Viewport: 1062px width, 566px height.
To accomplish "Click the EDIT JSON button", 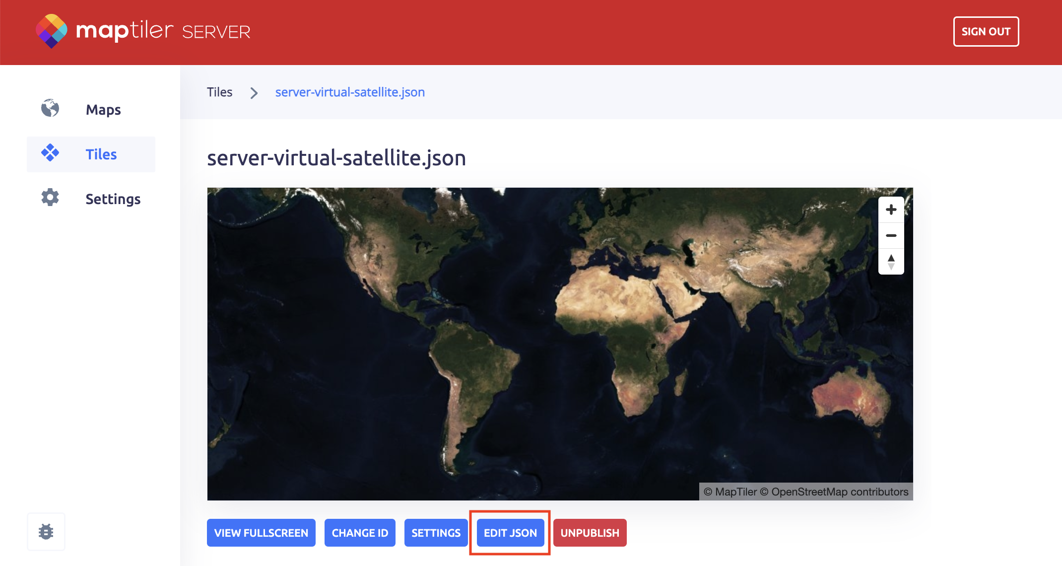I will [511, 532].
